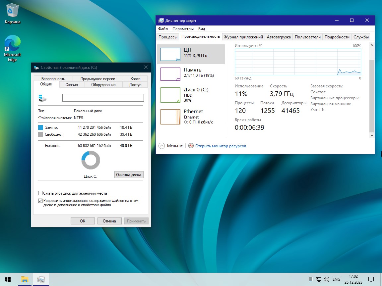The width and height of the screenshot is (382, 286).
Task: Click the Start button on taskbar
Action: pos(8,279)
